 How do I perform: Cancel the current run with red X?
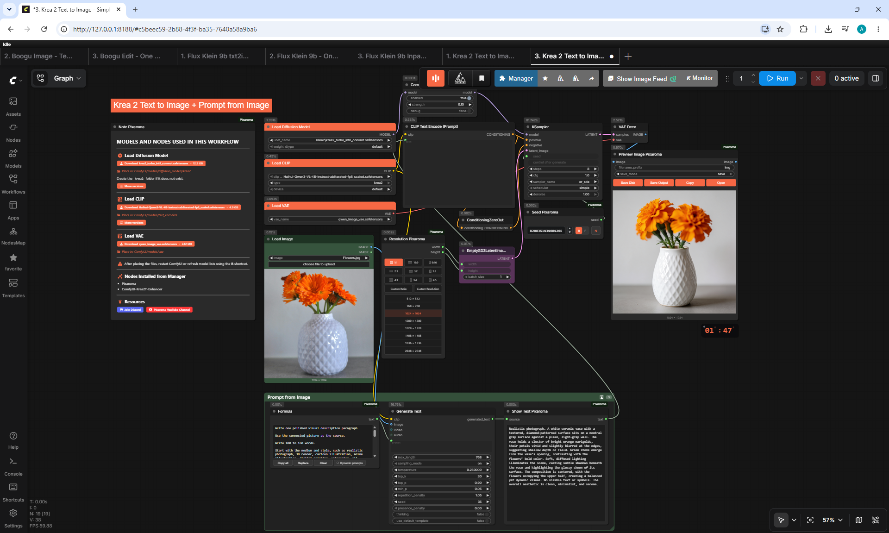(818, 78)
